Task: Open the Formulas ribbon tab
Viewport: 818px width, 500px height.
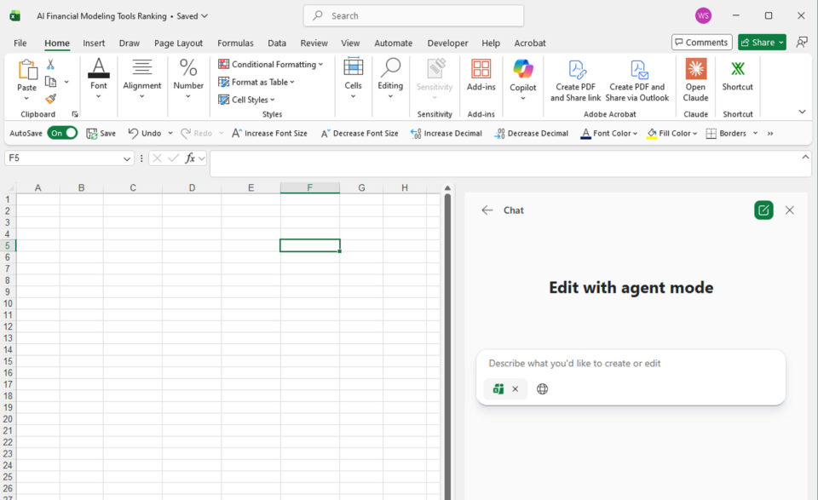Action: click(235, 43)
